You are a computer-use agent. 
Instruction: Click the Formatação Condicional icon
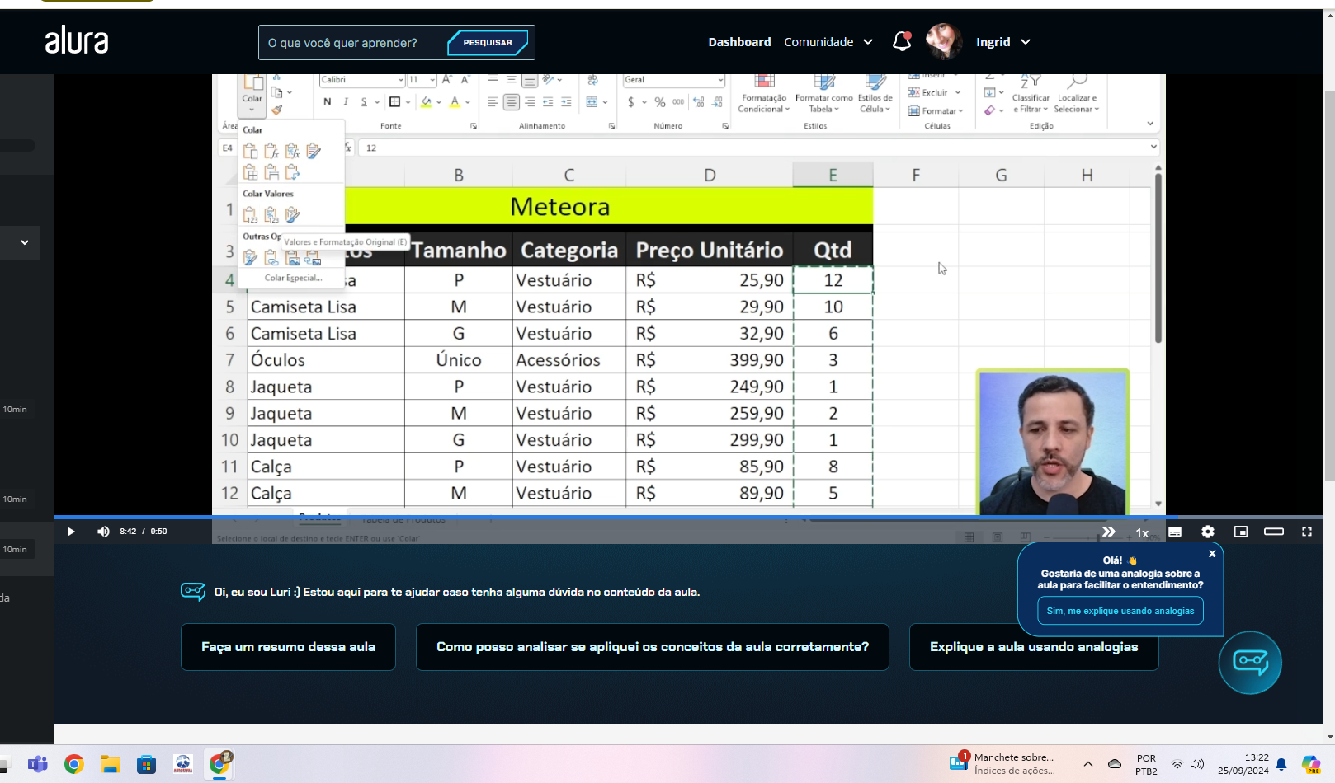coord(764,82)
